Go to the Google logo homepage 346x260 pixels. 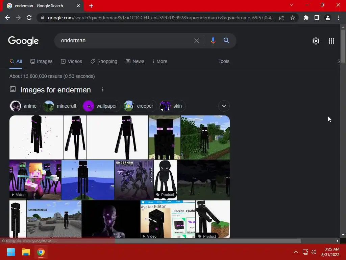coord(23,41)
